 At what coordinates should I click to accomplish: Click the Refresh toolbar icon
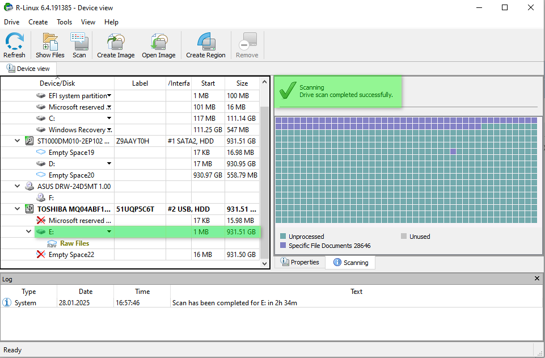(14, 45)
